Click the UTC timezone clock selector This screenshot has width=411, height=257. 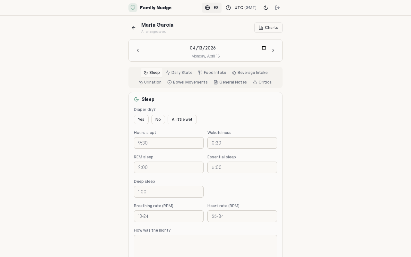click(241, 8)
